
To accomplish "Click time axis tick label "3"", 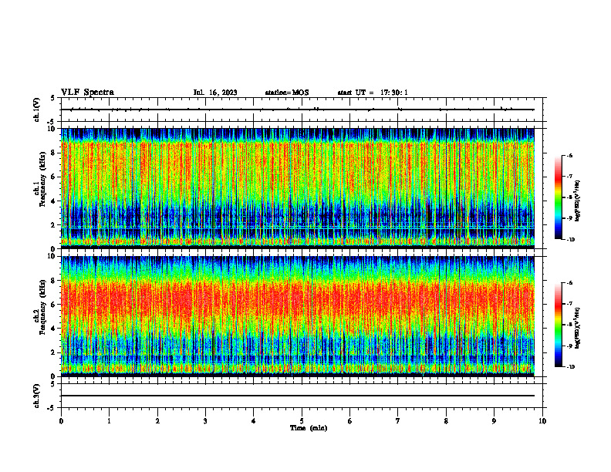I will pos(205,421).
